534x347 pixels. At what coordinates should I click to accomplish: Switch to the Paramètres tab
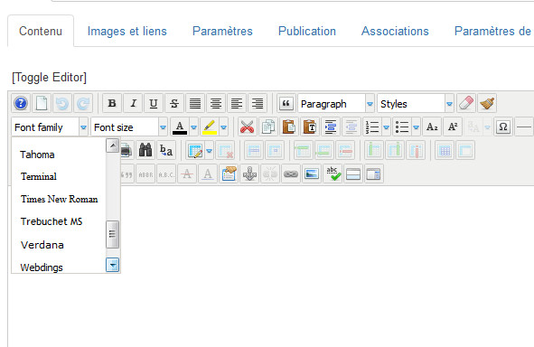[222, 31]
